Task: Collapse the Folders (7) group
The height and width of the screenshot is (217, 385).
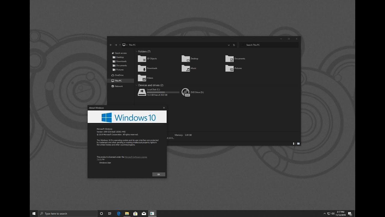Action: pyautogui.click(x=136, y=52)
